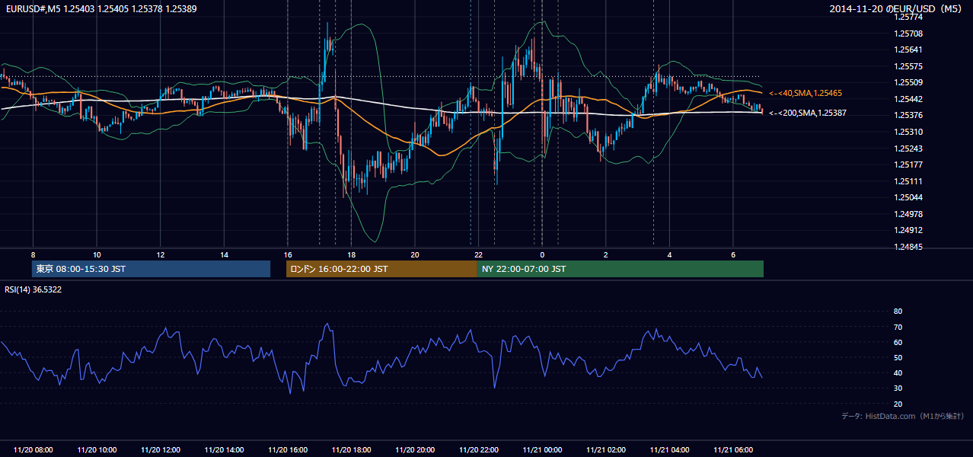
Task: Click hour tick 18 under the price chart
Action: click(351, 254)
